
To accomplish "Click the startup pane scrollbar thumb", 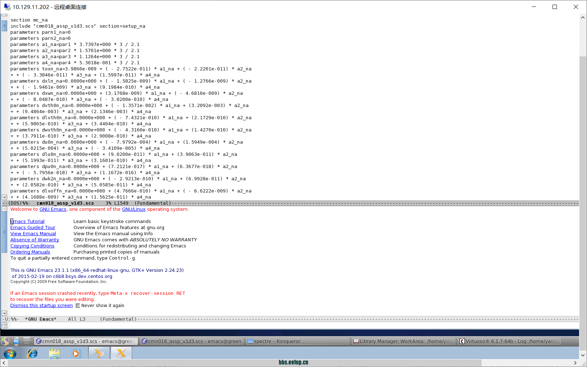I will [4, 232].
